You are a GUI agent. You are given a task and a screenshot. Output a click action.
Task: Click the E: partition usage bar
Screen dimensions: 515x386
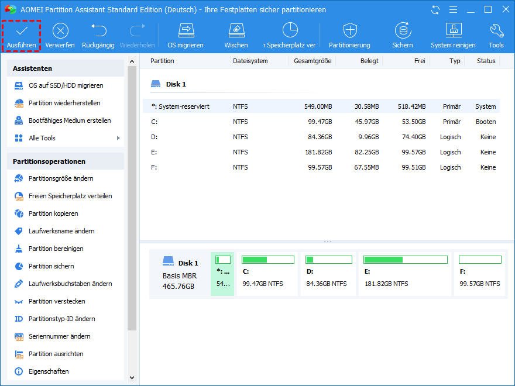tap(405, 260)
